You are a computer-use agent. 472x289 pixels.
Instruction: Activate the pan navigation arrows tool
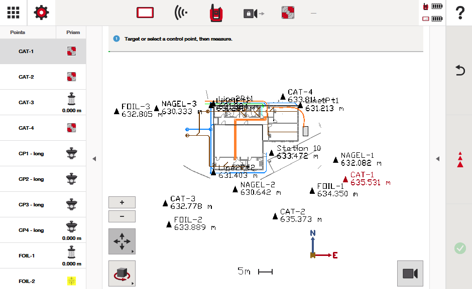coord(122,241)
